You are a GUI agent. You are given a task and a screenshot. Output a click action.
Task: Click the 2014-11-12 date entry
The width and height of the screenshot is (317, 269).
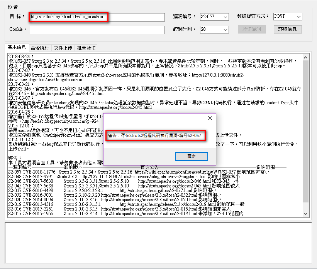[20, 140]
